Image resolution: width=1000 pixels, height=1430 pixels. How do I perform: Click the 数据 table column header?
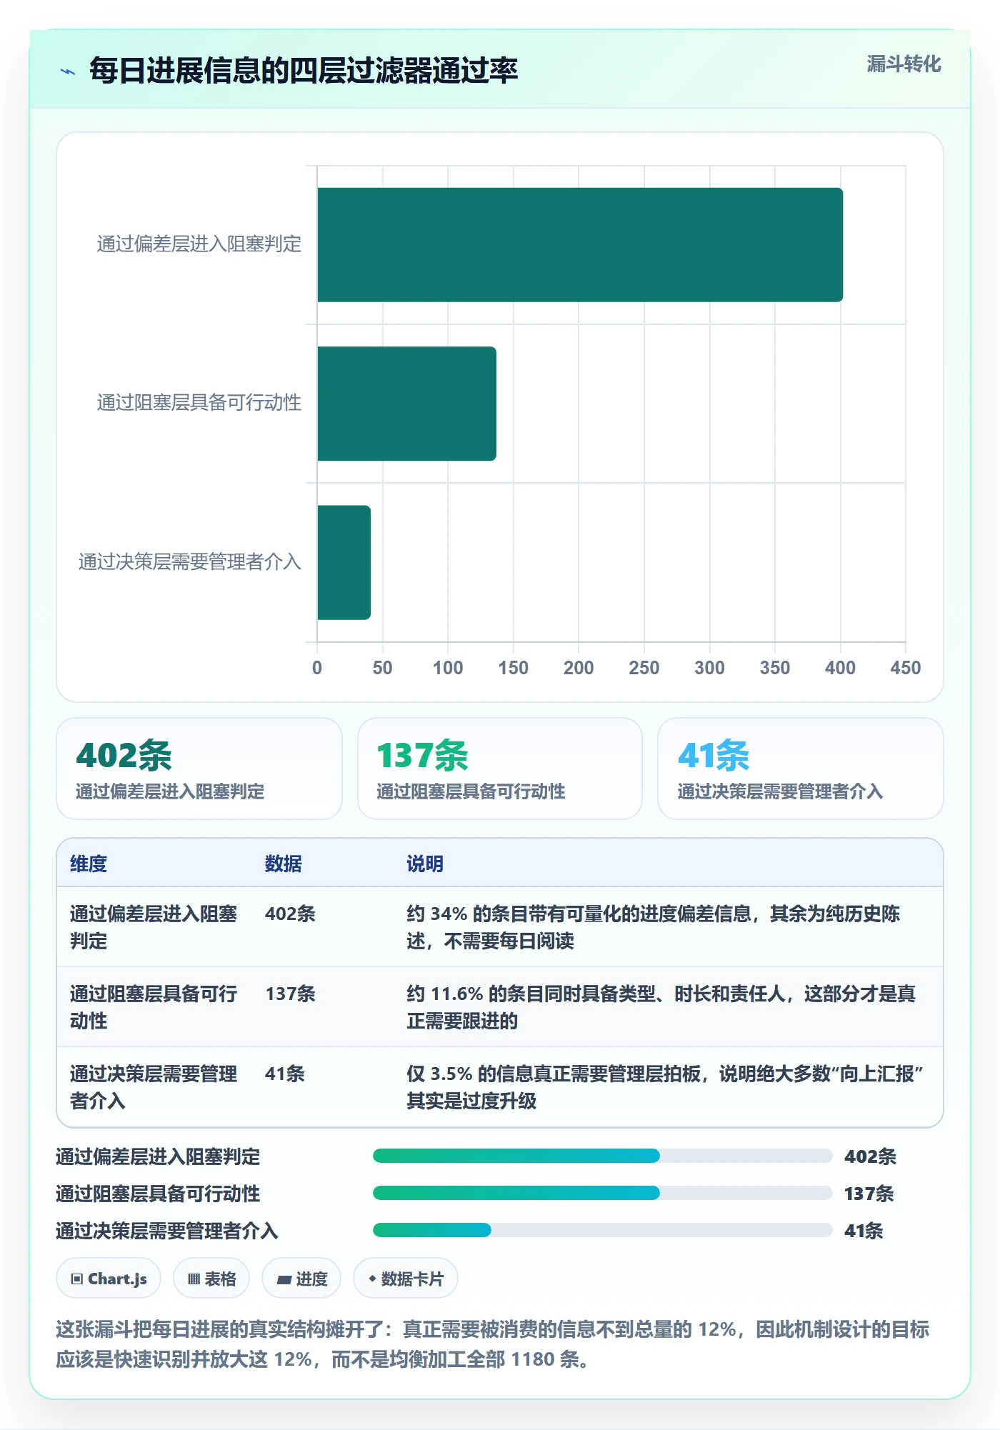[284, 864]
